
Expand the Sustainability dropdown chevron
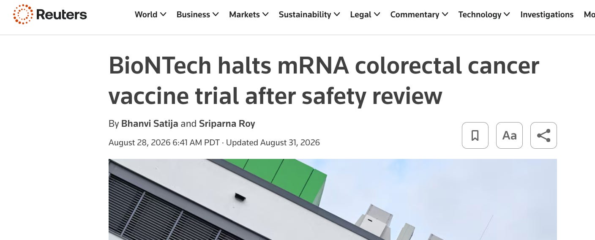click(337, 14)
